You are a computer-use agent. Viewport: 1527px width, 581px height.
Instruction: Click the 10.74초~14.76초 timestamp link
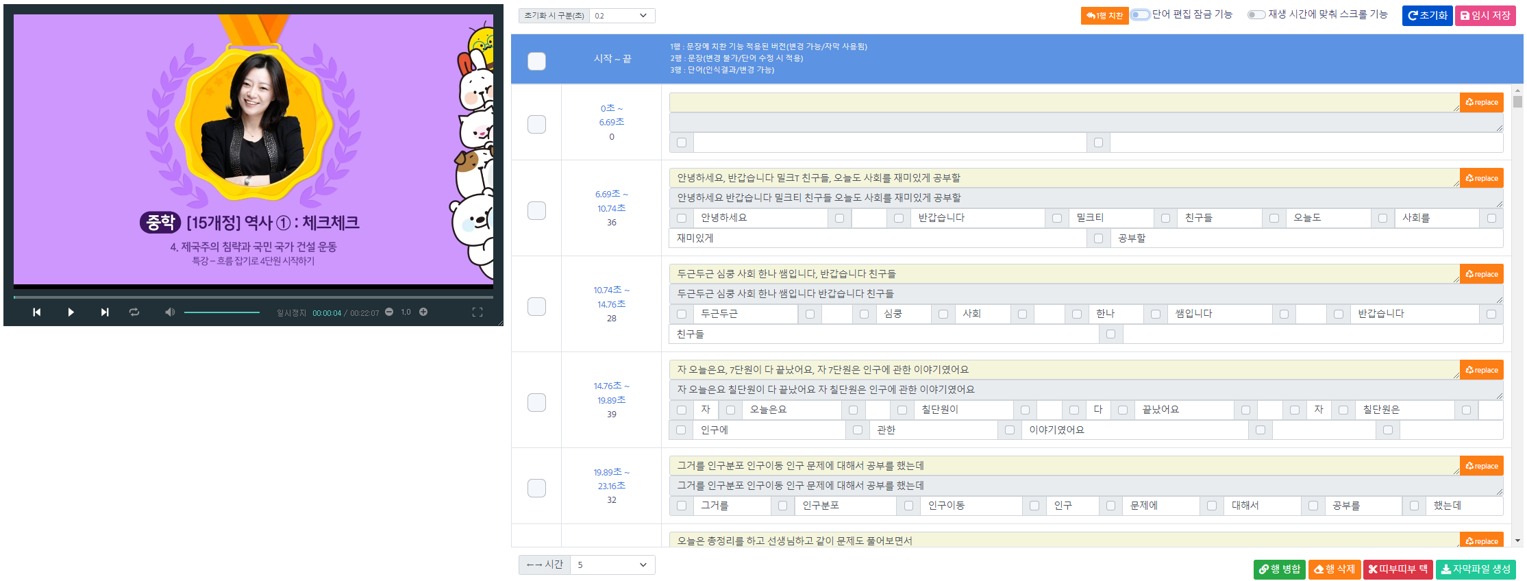(x=612, y=297)
